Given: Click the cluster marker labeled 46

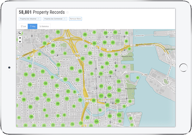Looking at the screenshot, I should 24,99.
